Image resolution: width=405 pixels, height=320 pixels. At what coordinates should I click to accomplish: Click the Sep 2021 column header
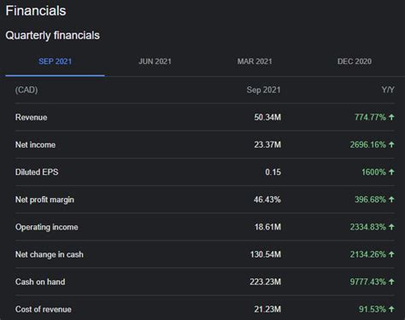(x=263, y=90)
